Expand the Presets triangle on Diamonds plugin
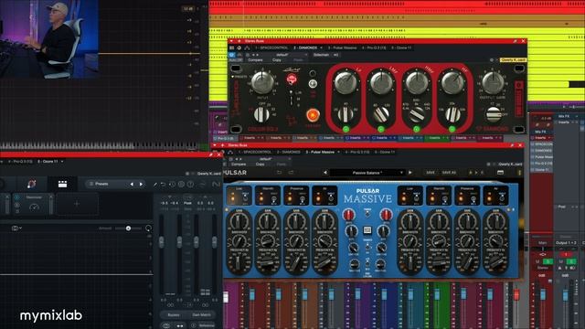 (x=233, y=77)
